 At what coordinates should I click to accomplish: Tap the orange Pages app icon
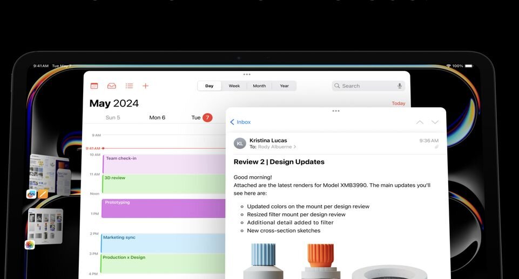click(43, 194)
